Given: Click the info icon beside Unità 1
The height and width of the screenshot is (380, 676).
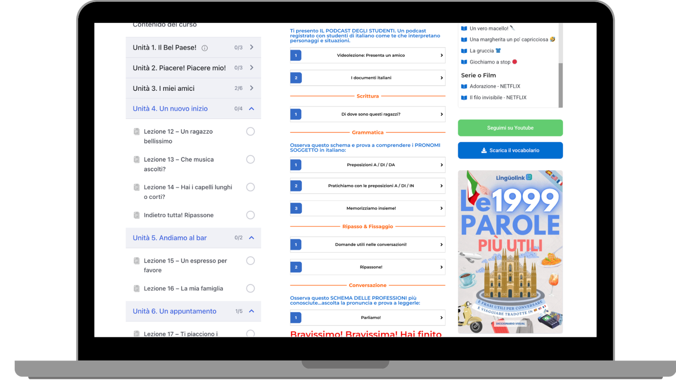Looking at the screenshot, I should [x=204, y=48].
